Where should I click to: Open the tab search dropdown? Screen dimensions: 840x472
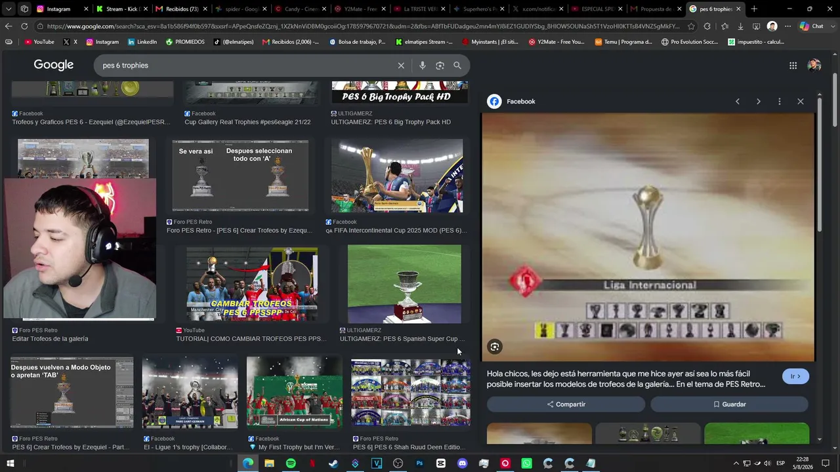[9, 9]
